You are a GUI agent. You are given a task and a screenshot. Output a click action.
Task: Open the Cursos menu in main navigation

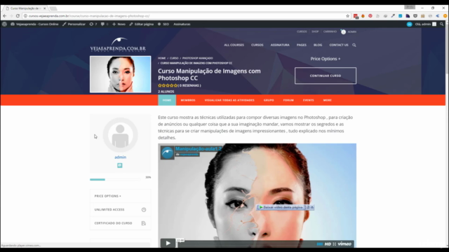257,45
